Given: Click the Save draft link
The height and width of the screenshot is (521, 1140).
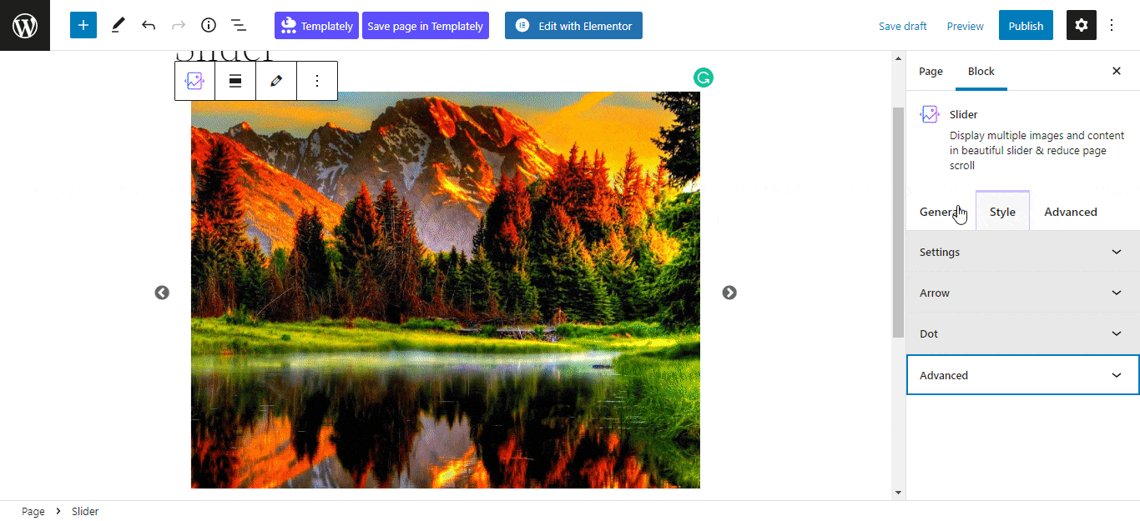Looking at the screenshot, I should (x=902, y=26).
